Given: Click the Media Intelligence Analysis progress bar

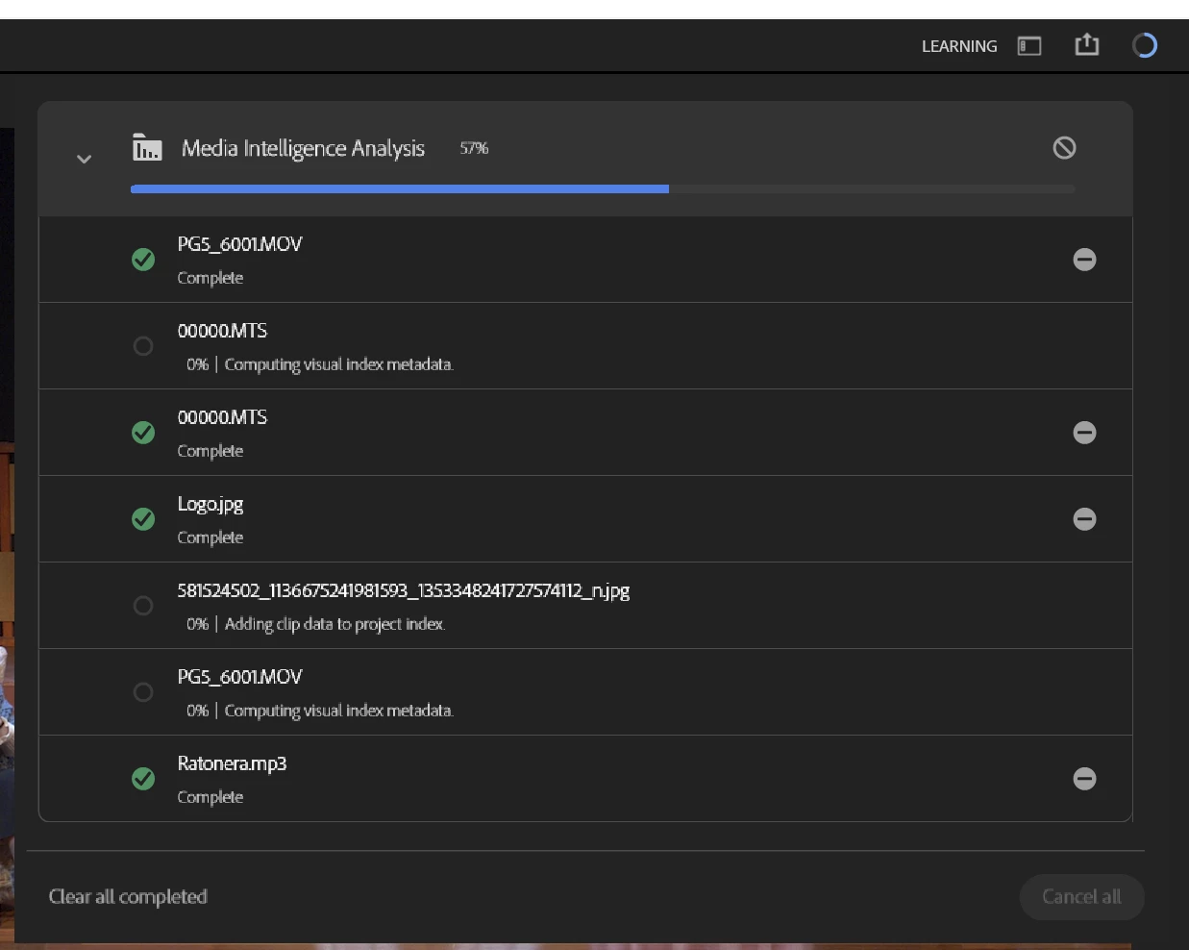Looking at the screenshot, I should (x=603, y=189).
